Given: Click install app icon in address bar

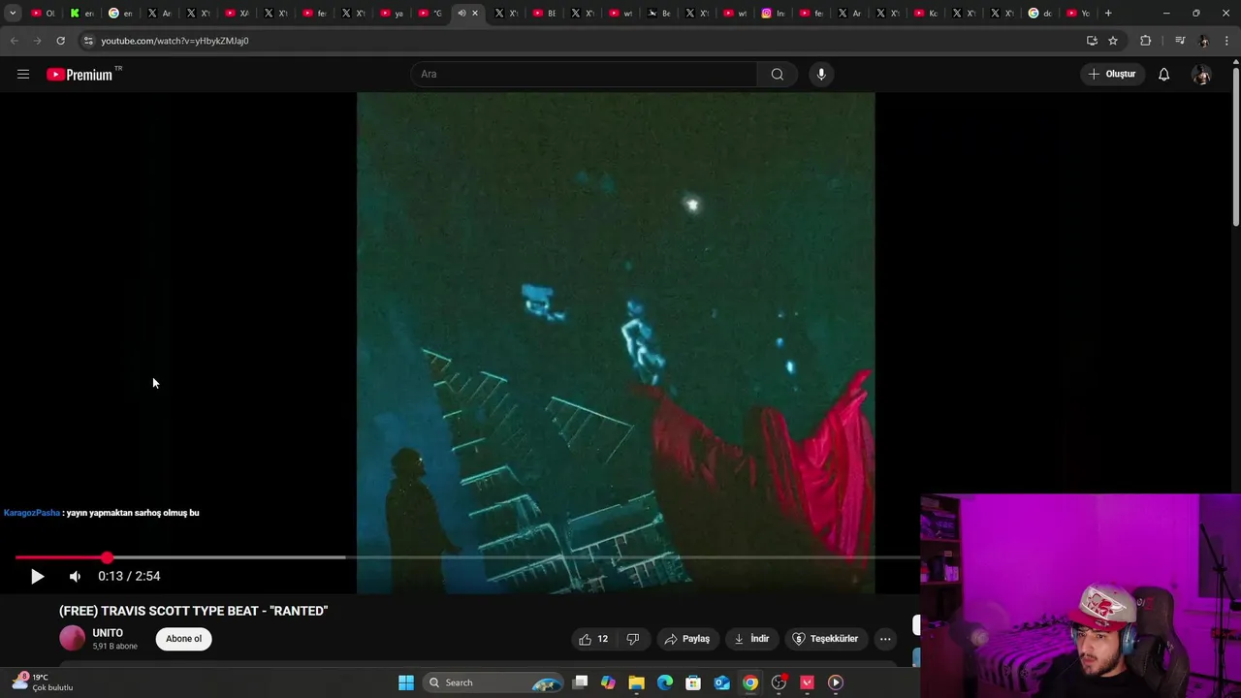Looking at the screenshot, I should point(1092,41).
